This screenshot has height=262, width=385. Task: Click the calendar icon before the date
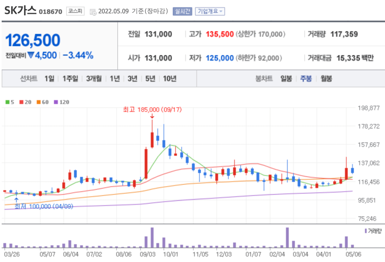[x=93, y=12]
